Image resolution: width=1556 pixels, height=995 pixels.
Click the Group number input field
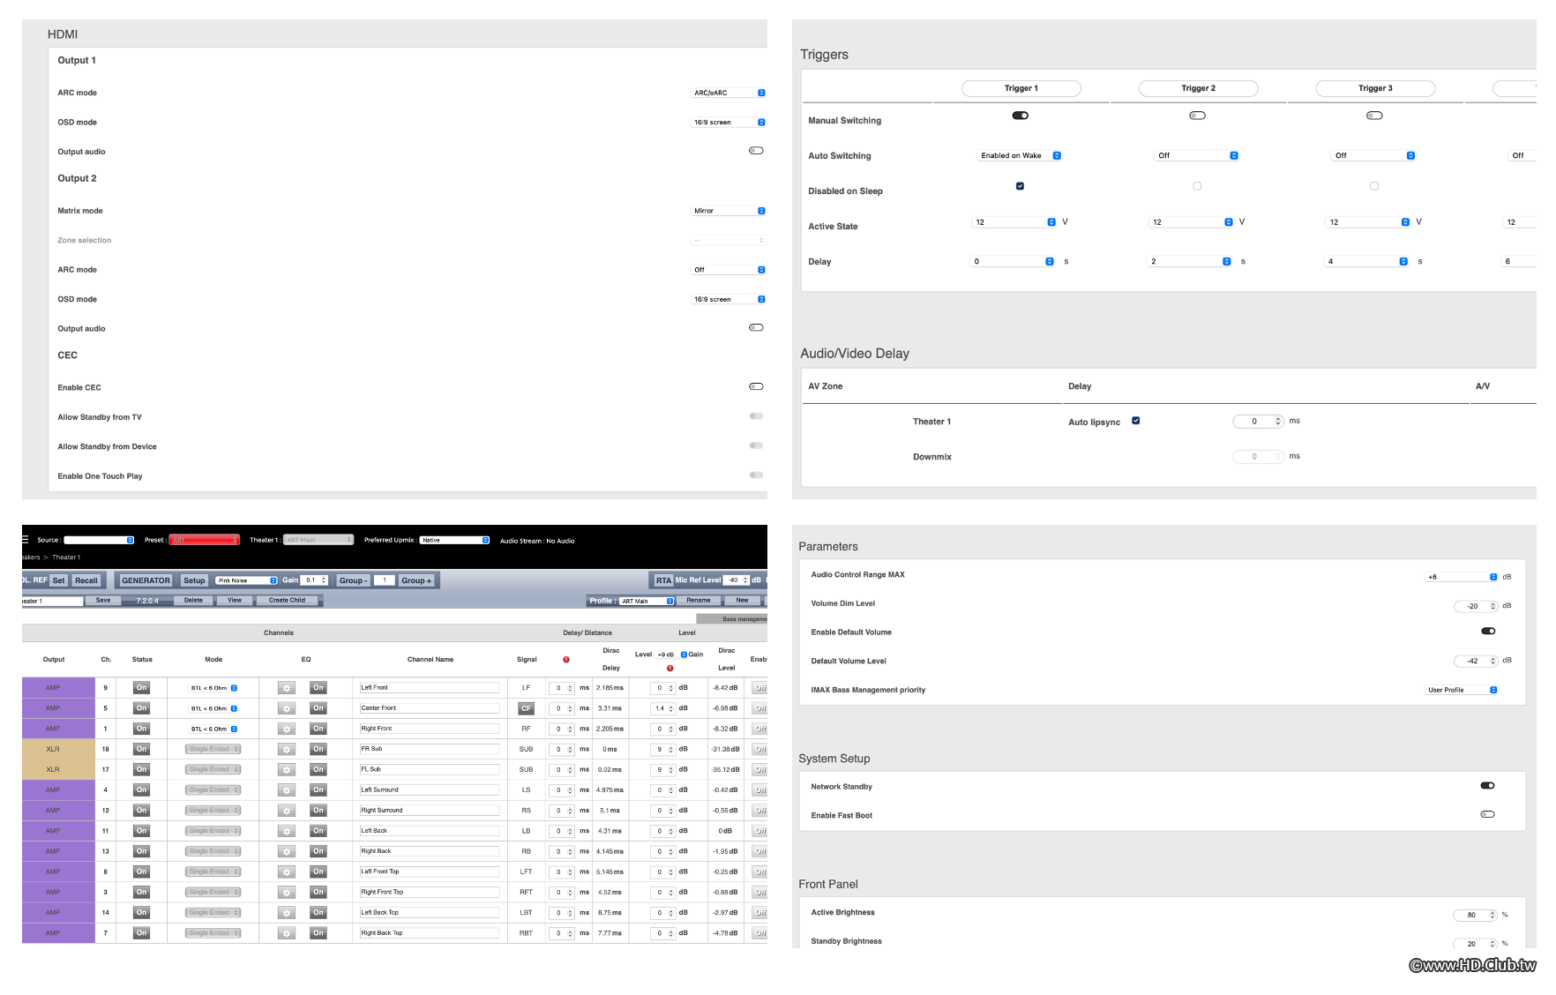point(384,580)
